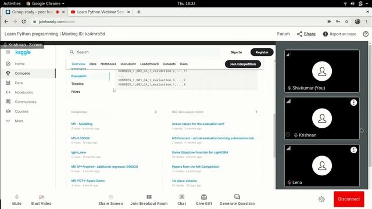Expand discussion topics chevron arrow

(256, 112)
